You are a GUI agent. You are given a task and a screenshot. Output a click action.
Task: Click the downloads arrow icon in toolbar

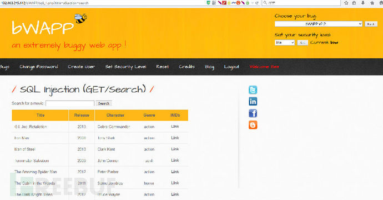tap(363, 3)
